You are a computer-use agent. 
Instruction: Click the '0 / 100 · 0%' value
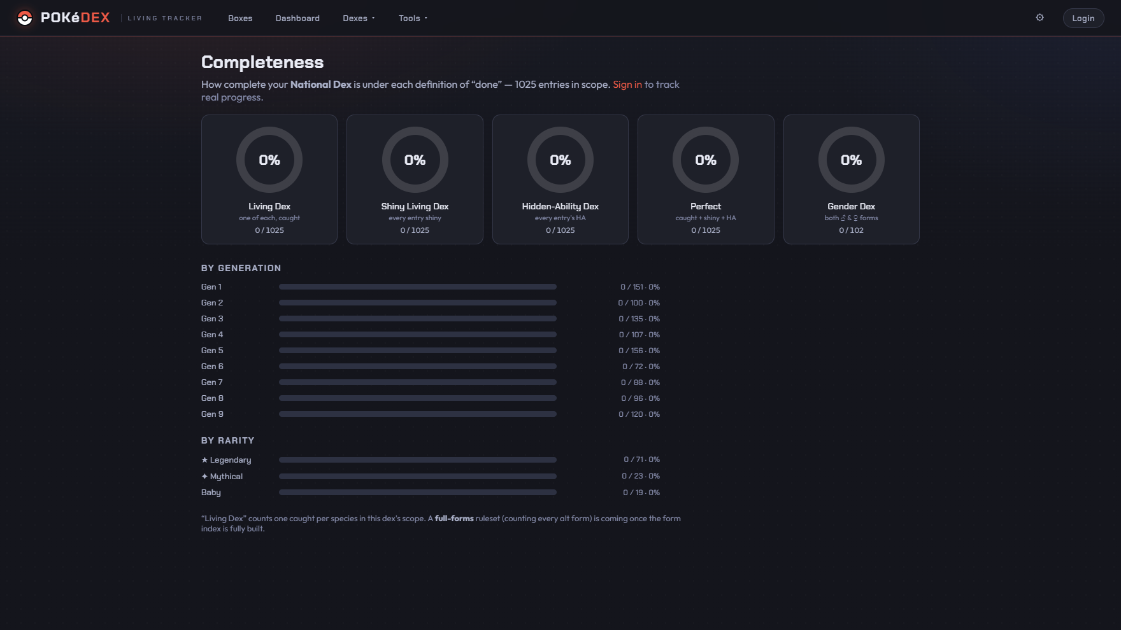click(x=639, y=303)
